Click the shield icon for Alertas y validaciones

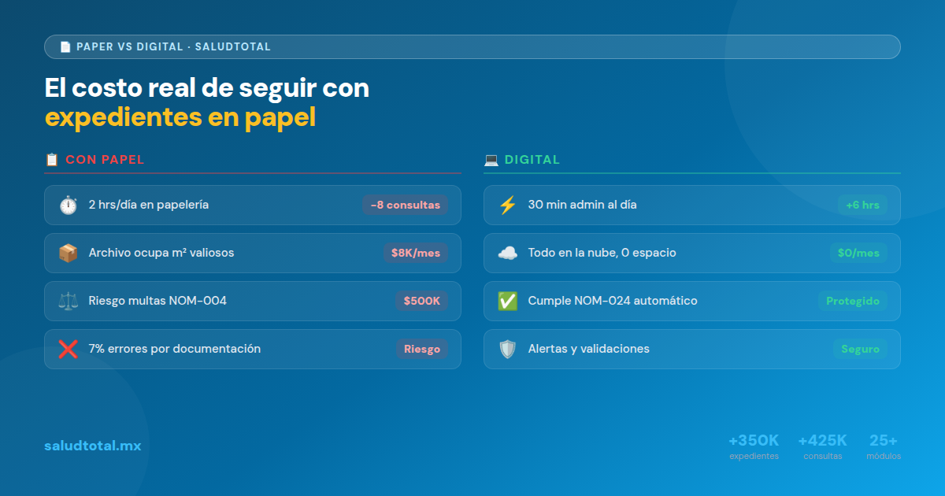pos(509,349)
